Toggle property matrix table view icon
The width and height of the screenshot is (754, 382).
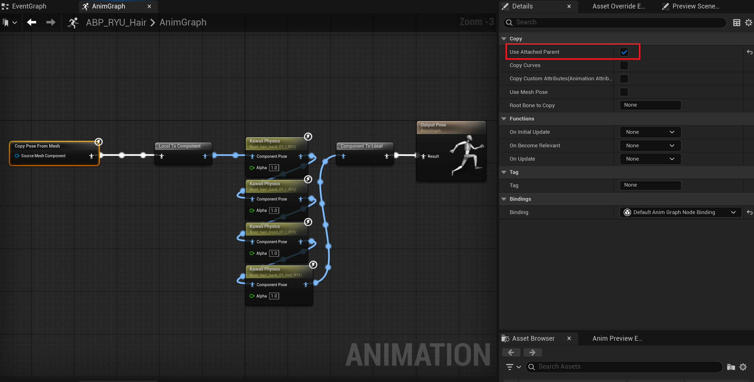pos(736,23)
